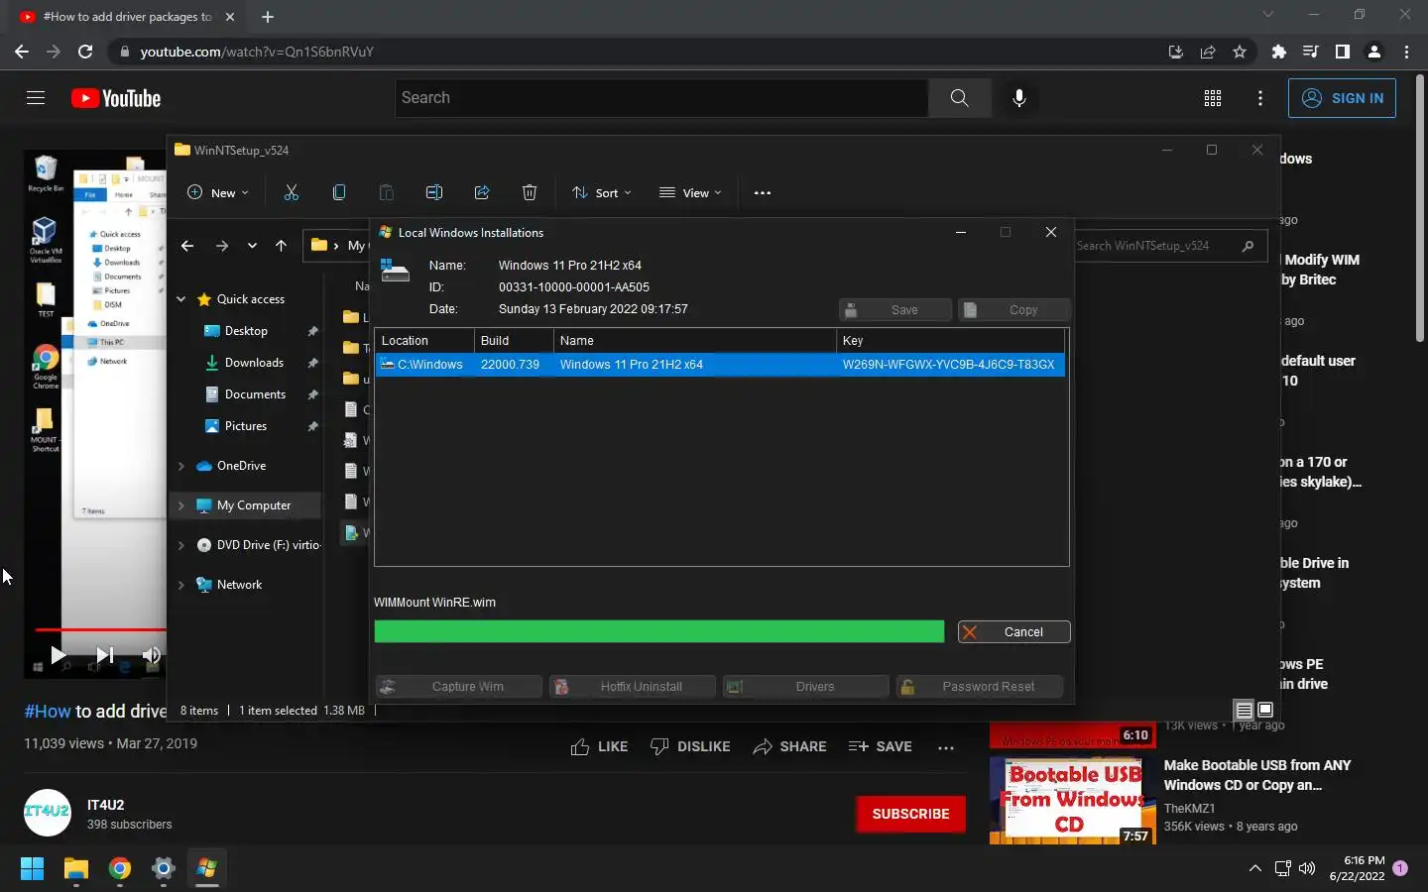Expand Network tree node
This screenshot has height=892, width=1428.
point(180,585)
